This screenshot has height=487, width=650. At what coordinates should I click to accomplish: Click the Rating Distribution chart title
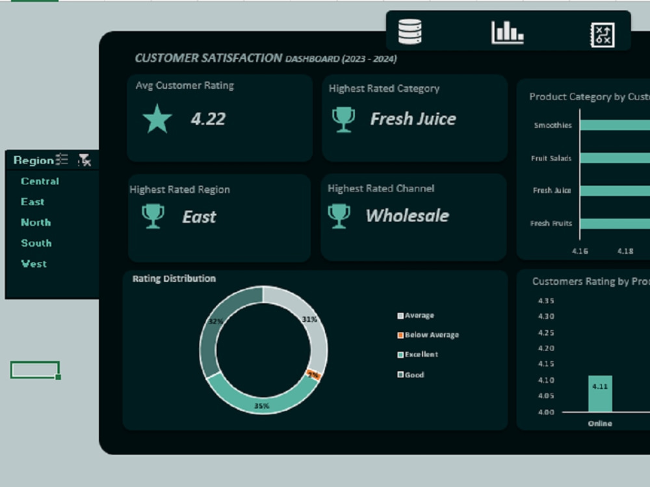pyautogui.click(x=174, y=279)
